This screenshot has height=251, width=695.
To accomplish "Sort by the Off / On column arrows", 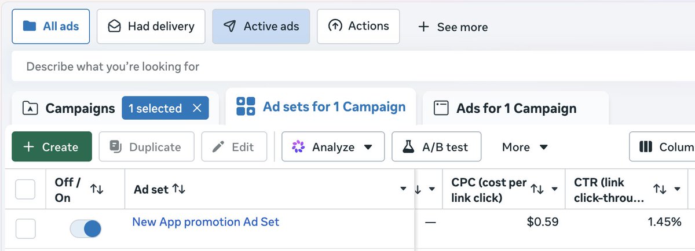I will [97, 189].
